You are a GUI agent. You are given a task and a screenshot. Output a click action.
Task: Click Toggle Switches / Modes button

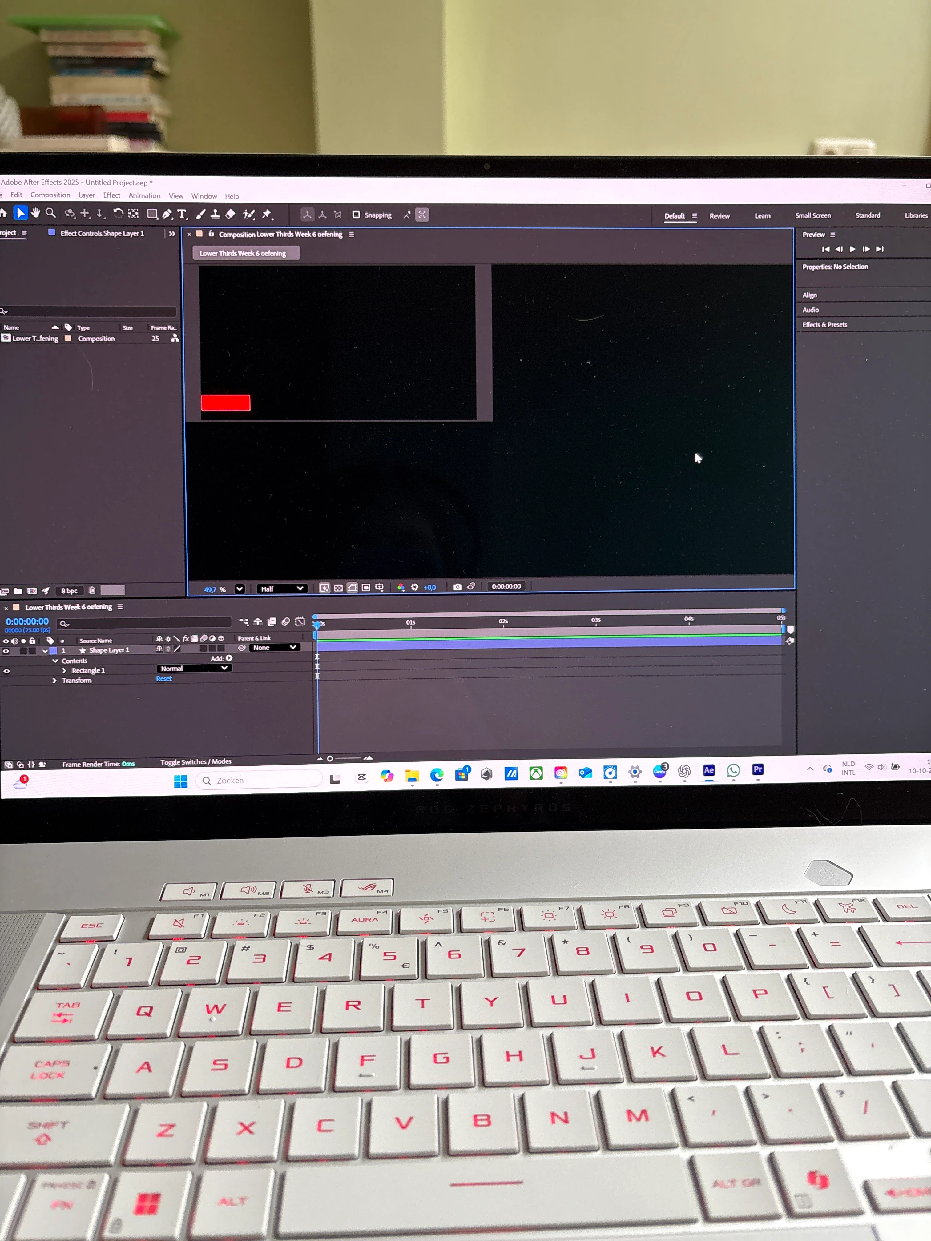(x=195, y=762)
